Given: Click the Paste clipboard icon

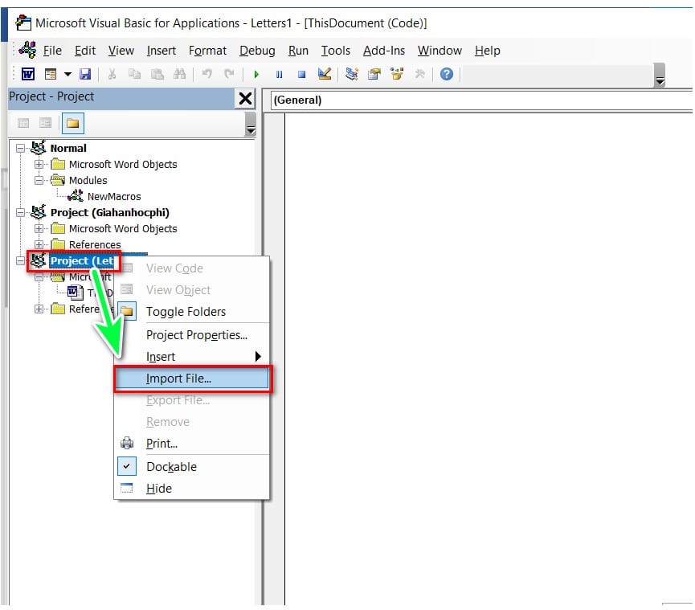Looking at the screenshot, I should [x=157, y=74].
